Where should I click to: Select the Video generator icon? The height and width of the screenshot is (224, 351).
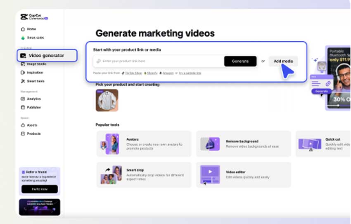24,56
